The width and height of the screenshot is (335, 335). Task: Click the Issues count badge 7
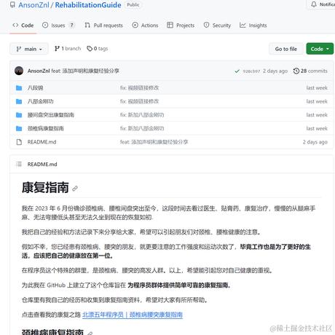[x=71, y=25]
